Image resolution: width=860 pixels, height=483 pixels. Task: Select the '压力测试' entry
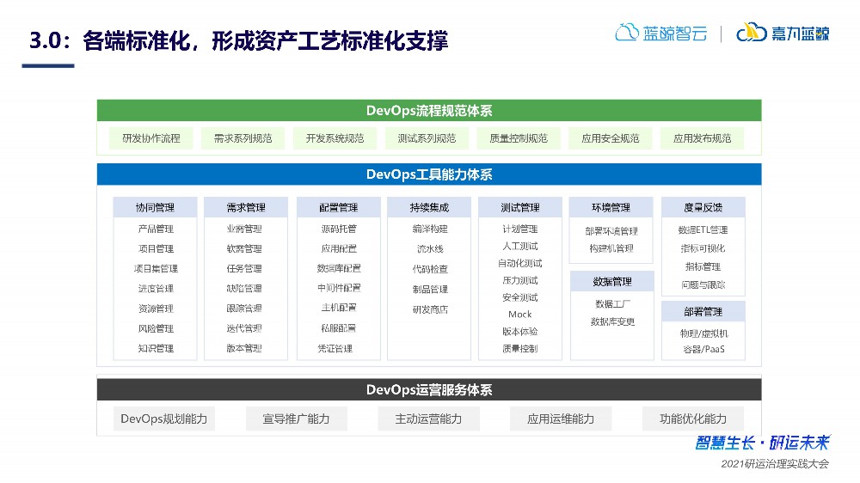click(x=520, y=280)
